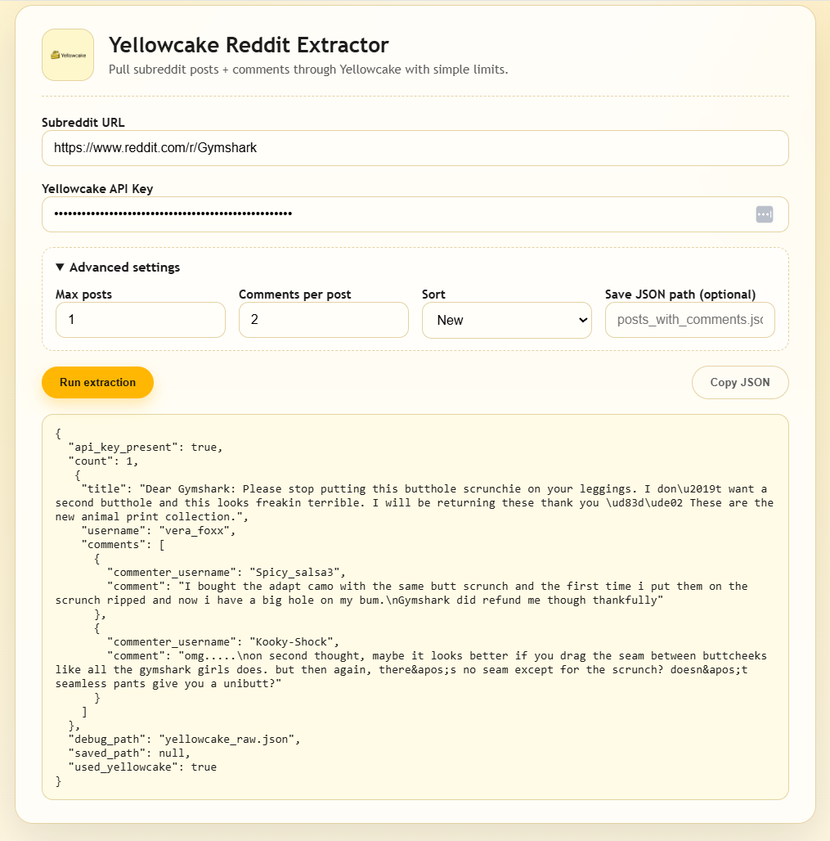Click the Save JSON path (optional) label
830x841 pixels.
click(680, 295)
